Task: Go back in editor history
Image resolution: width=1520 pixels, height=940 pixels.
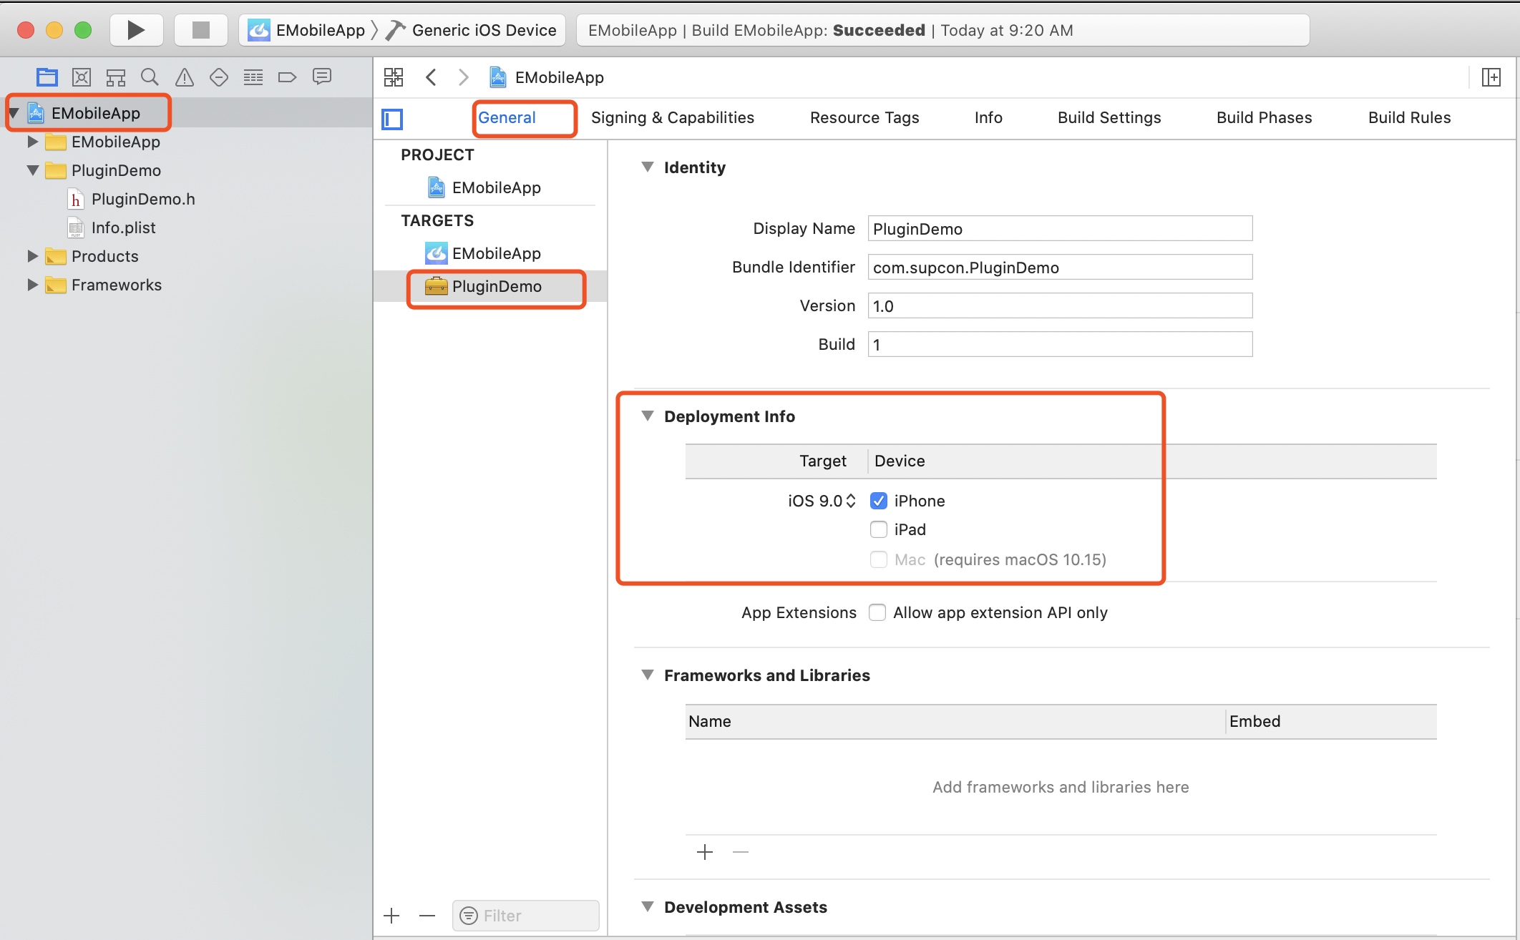Action: [x=431, y=77]
